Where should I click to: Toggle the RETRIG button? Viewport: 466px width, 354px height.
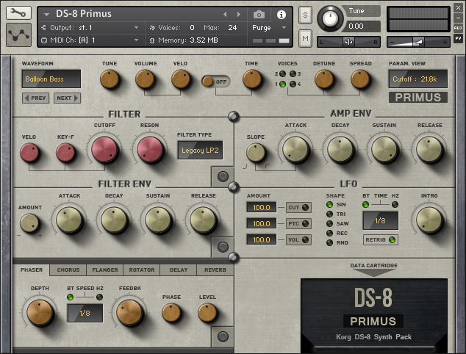[x=381, y=239]
